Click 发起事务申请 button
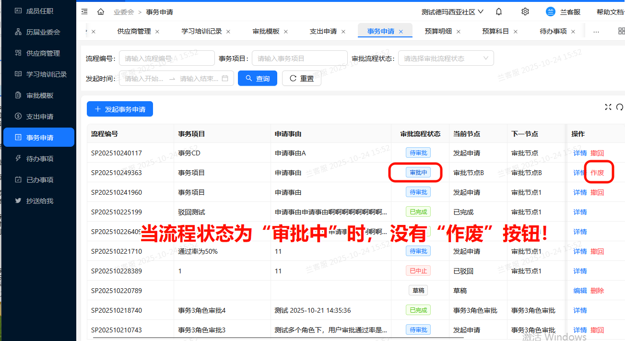 coord(119,109)
